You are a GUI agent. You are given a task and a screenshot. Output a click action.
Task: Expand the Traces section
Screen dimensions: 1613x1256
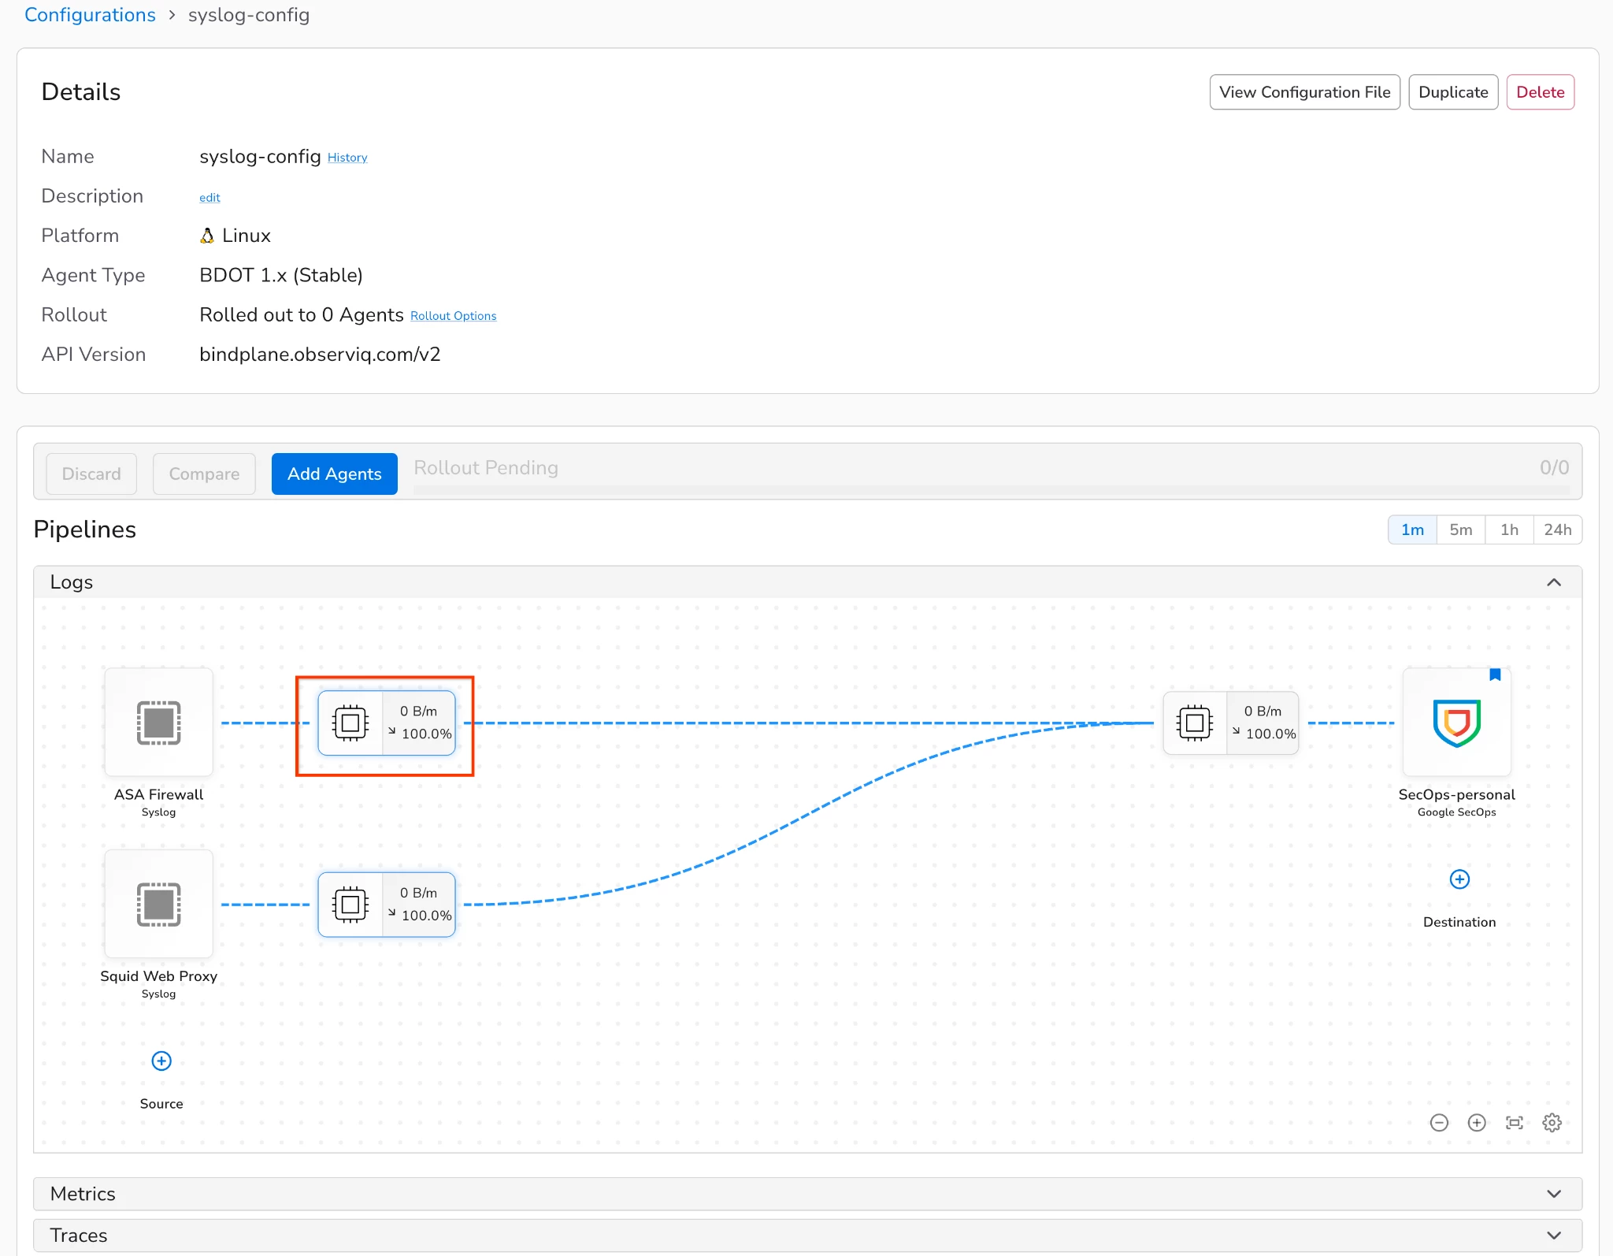click(x=1553, y=1236)
